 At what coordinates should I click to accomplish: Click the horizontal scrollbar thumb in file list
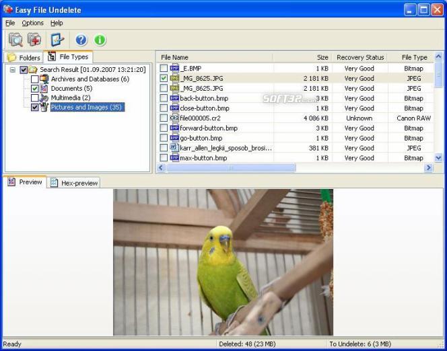coord(231,167)
